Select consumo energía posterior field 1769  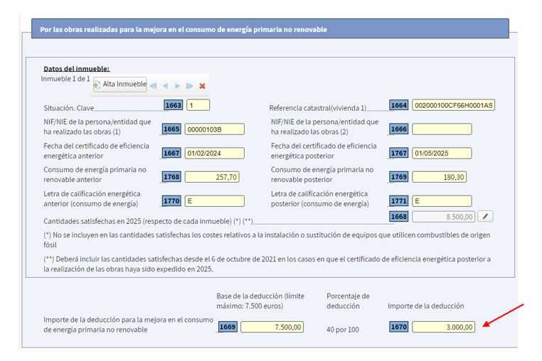tap(441, 177)
